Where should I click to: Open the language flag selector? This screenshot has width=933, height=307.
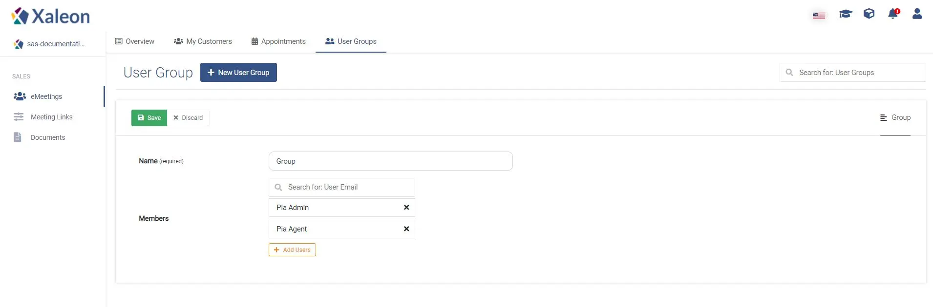tap(819, 16)
